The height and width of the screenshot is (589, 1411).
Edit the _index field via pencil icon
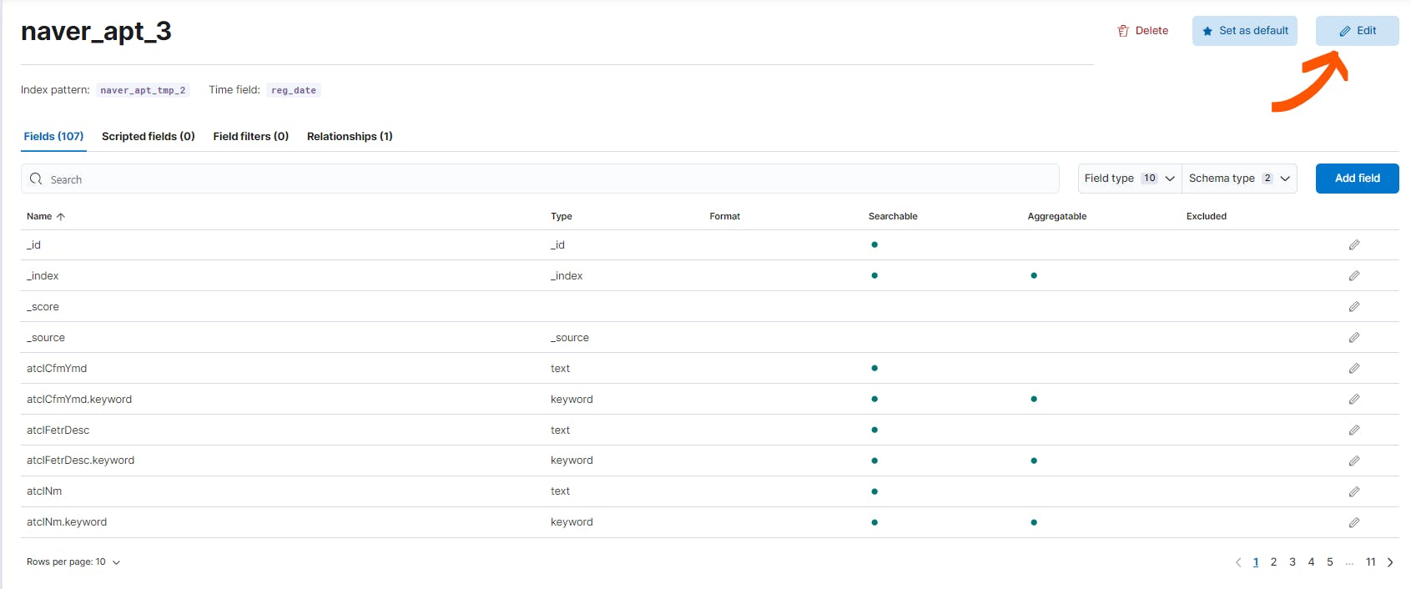click(1354, 275)
